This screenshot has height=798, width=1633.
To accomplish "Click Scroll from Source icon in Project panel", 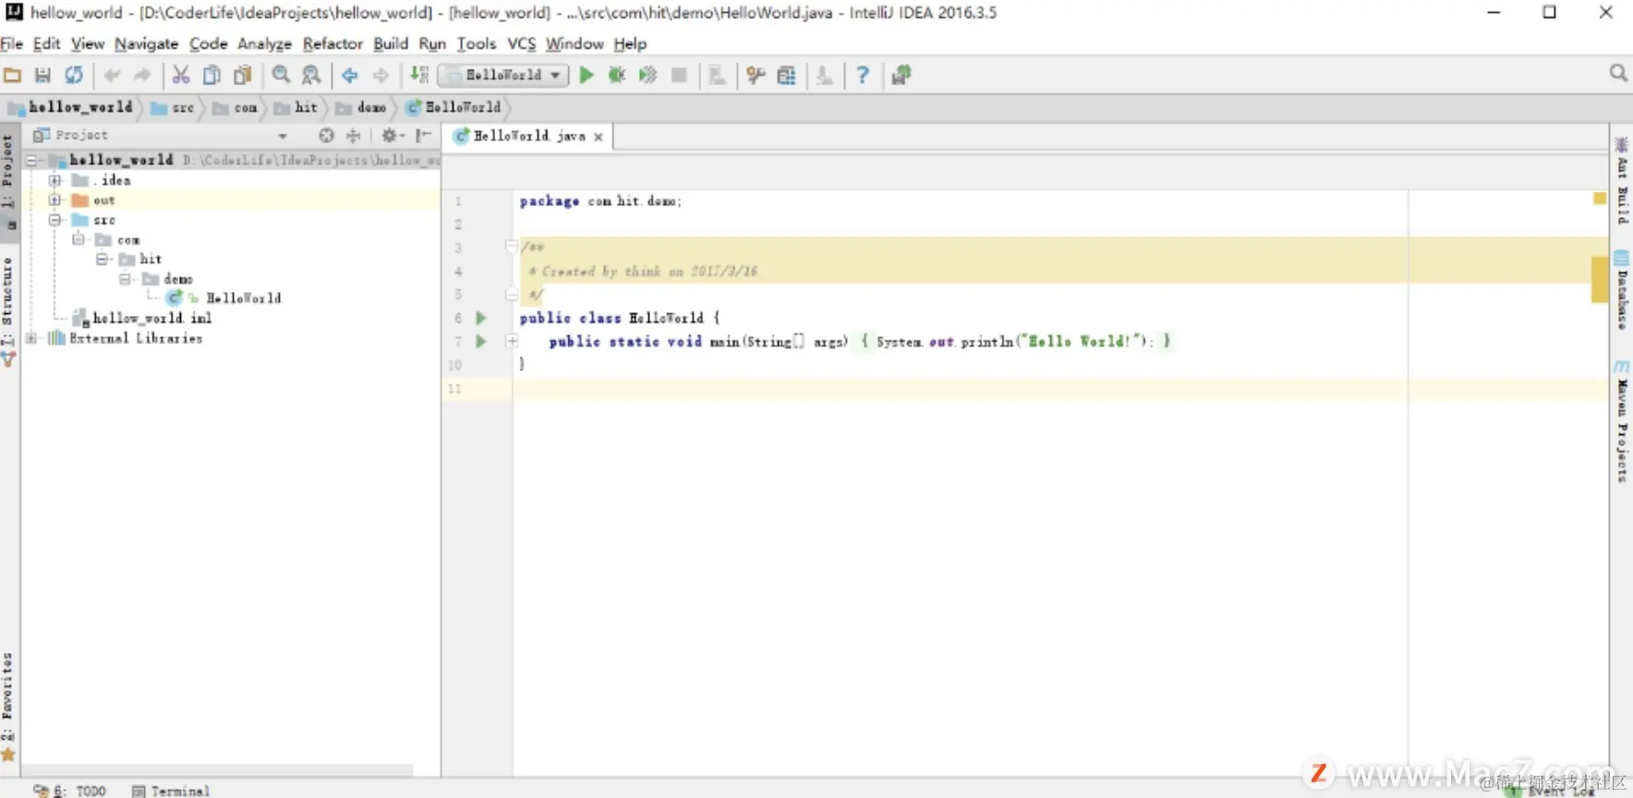I will [x=326, y=135].
